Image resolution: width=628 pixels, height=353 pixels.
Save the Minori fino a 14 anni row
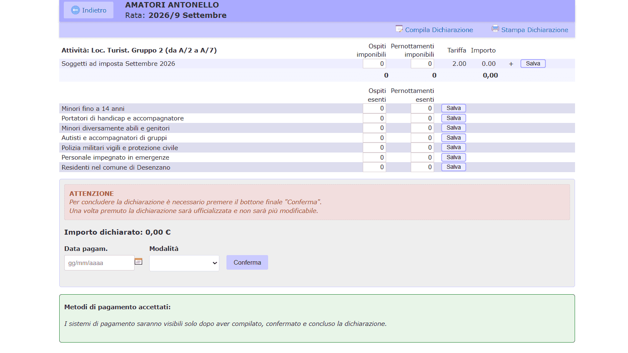pos(454,108)
